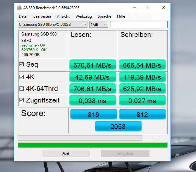The width and height of the screenshot is (196, 172).
Task: Open the Ansicht menu
Action: coord(63,16)
